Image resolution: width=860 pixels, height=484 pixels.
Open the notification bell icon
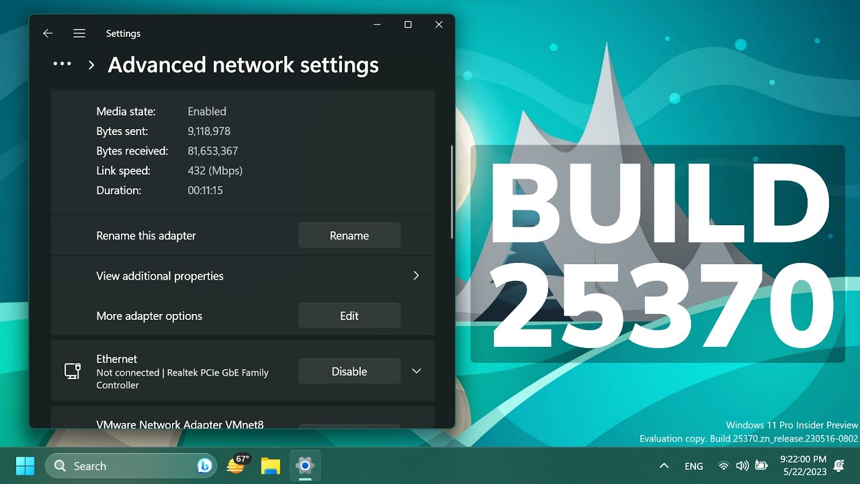[838, 465]
